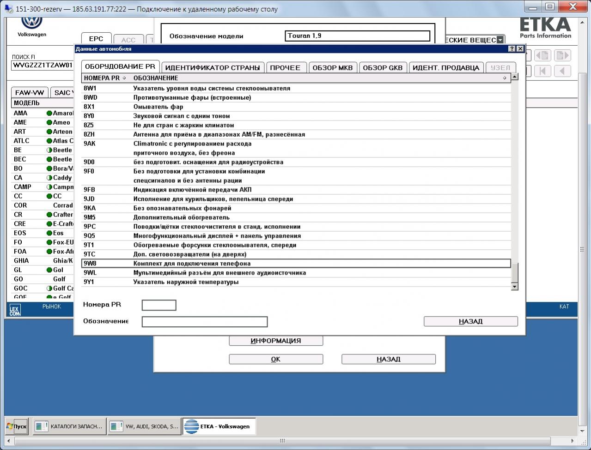Viewport: 591px width, 450px height.
Task: Click the PR list scroll-down arrow
Action: [515, 287]
